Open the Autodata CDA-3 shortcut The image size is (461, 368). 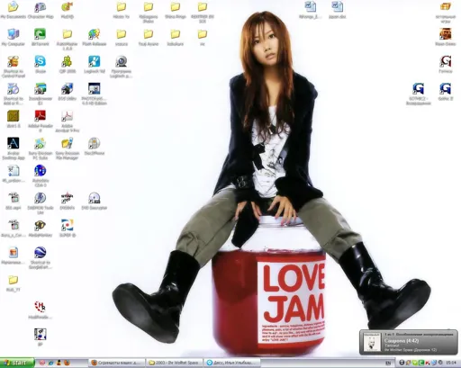coord(40,171)
